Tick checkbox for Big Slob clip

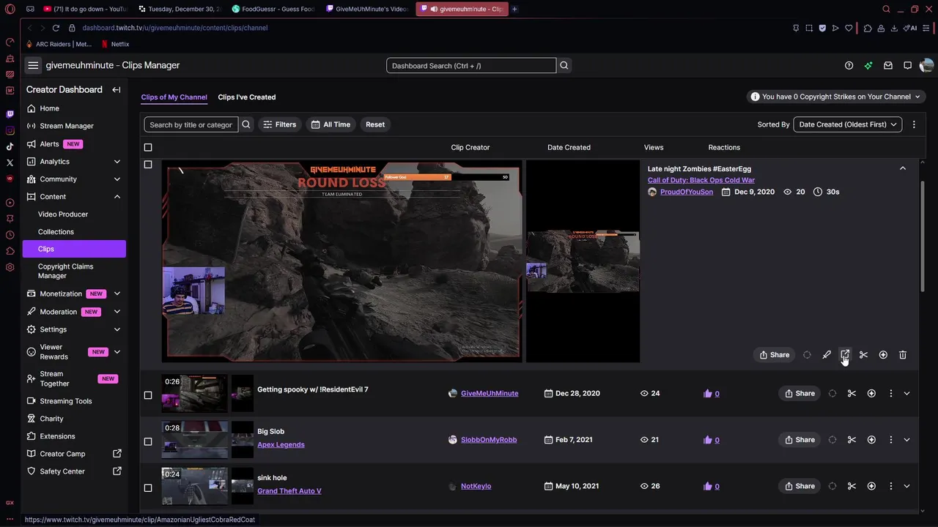148,441
